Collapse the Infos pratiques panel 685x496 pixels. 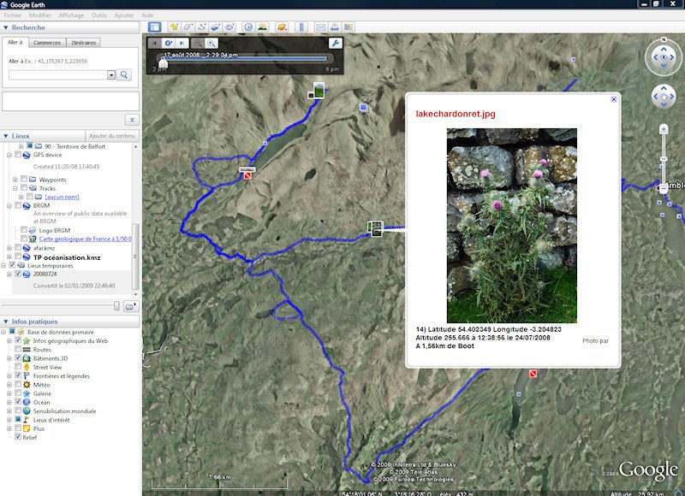click(x=6, y=322)
